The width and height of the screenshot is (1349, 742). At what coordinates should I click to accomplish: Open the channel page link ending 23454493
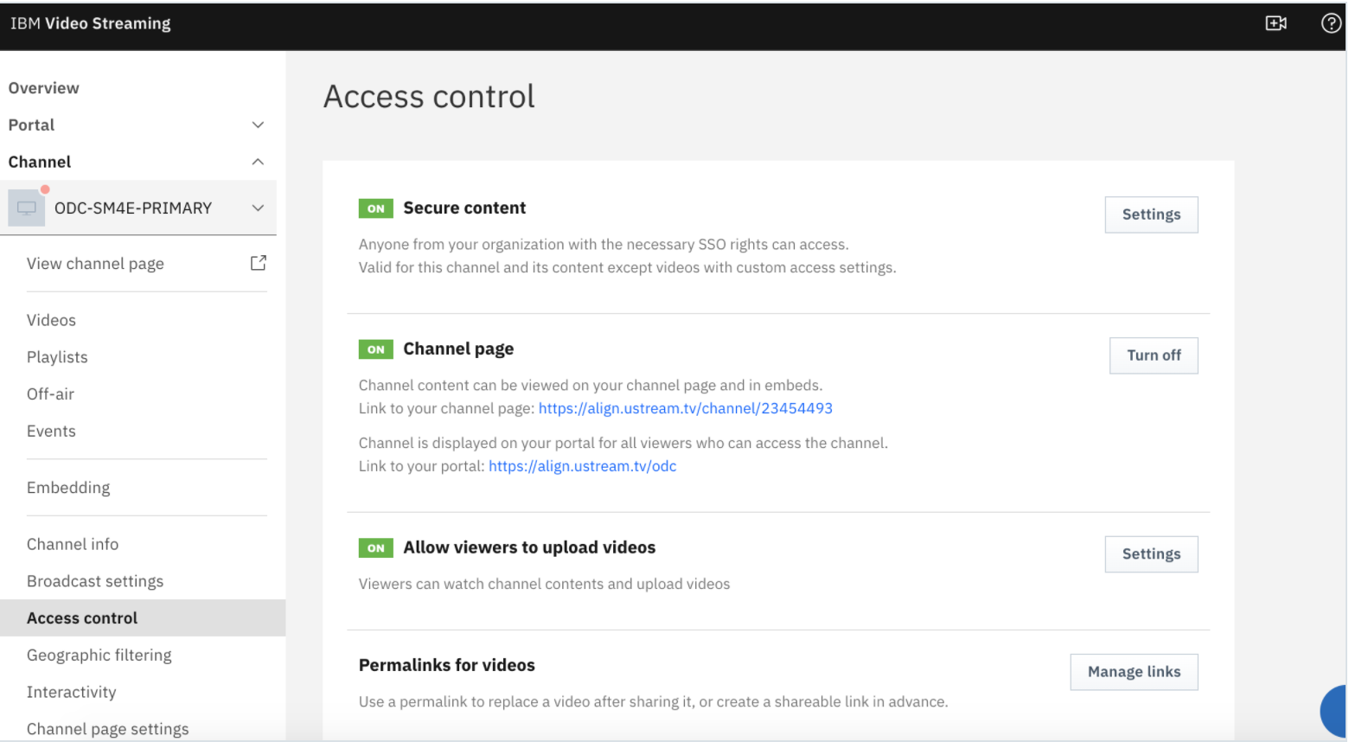685,408
